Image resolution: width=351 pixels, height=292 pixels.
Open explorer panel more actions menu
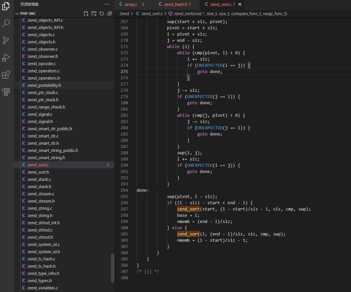pos(107,4)
